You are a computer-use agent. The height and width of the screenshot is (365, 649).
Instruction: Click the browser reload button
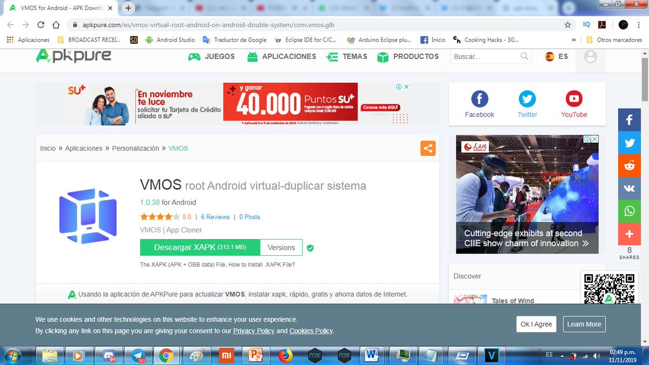41,25
